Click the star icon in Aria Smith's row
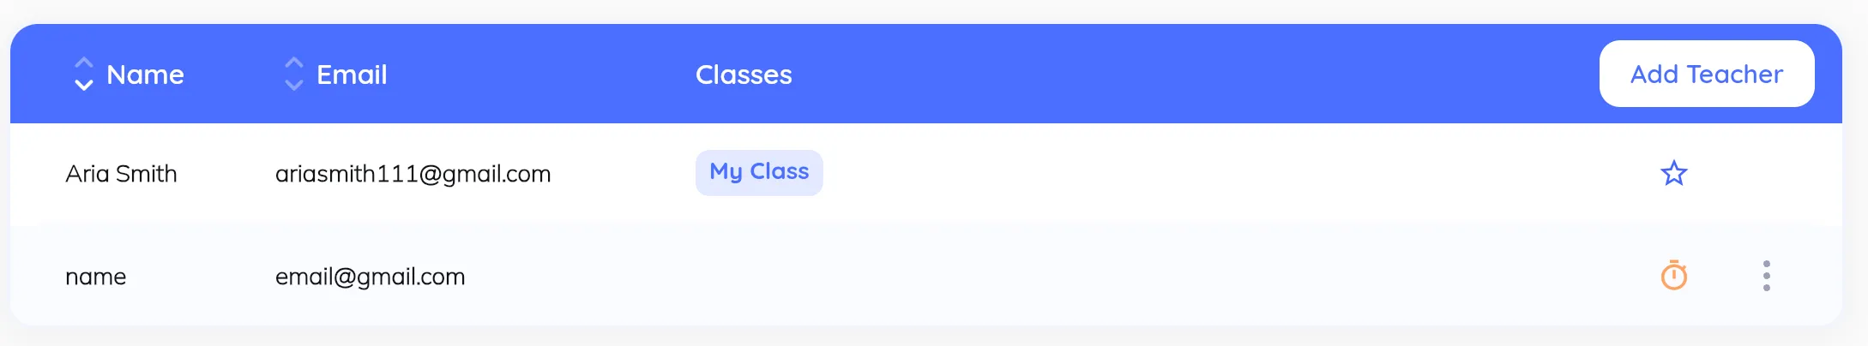This screenshot has height=346, width=1868. 1673,174
